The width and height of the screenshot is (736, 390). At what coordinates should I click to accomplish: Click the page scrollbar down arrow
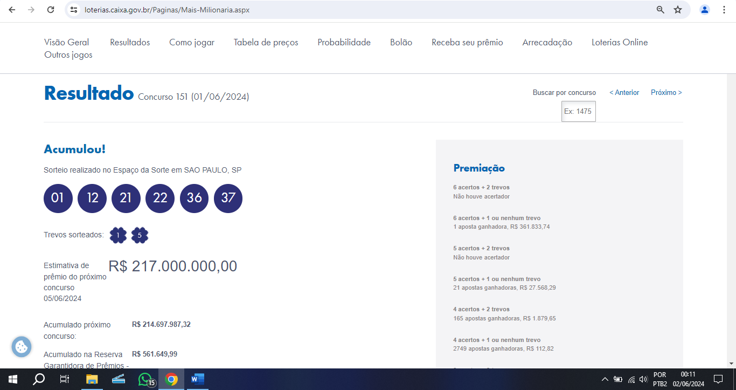[731, 364]
